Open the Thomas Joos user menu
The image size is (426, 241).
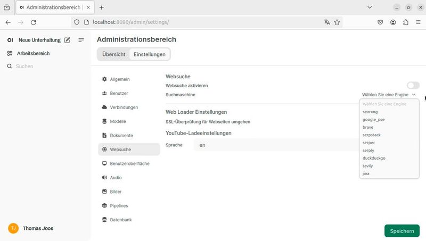(38, 228)
